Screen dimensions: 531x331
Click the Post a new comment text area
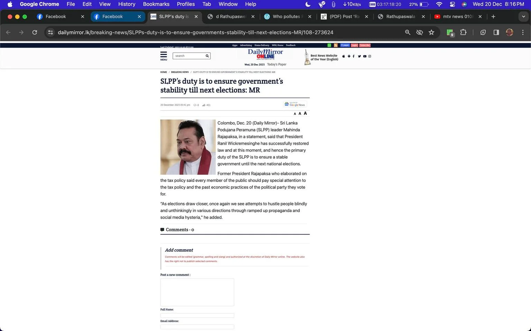tap(197, 292)
